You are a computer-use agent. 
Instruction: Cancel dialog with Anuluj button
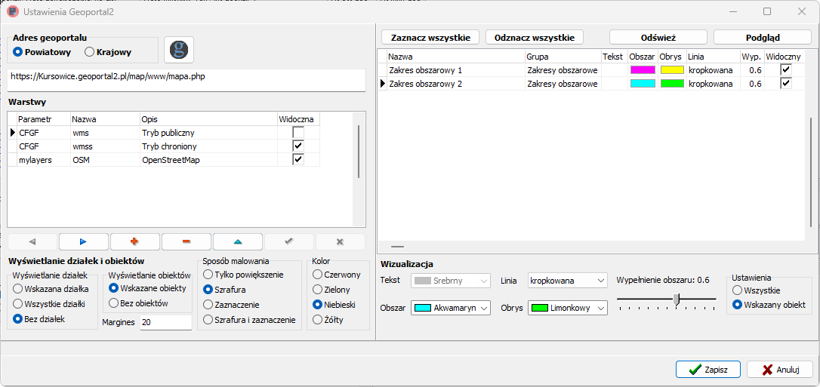point(780,369)
